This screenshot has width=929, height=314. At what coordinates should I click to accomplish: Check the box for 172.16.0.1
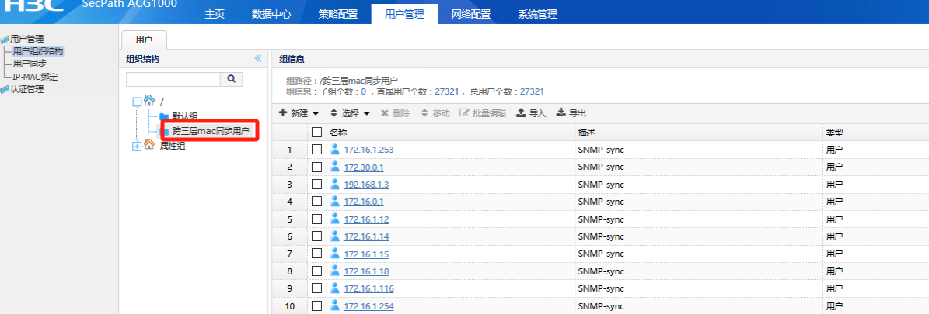point(317,201)
